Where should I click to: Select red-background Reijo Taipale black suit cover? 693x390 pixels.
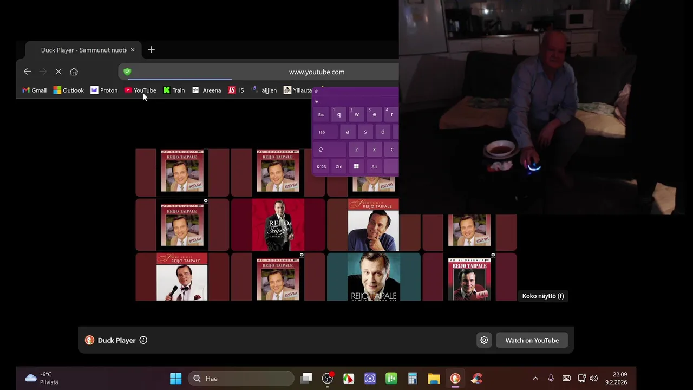(278, 225)
